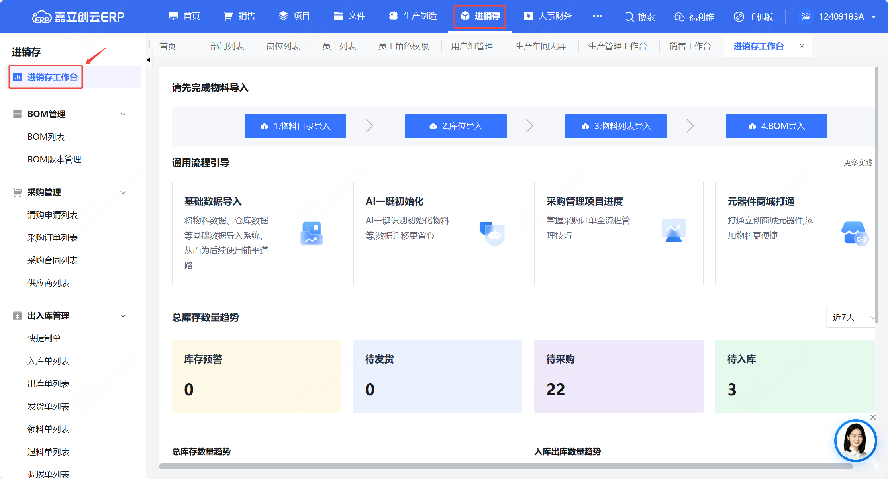Collapse the sidebar with the triangle handle

pyautogui.click(x=149, y=60)
